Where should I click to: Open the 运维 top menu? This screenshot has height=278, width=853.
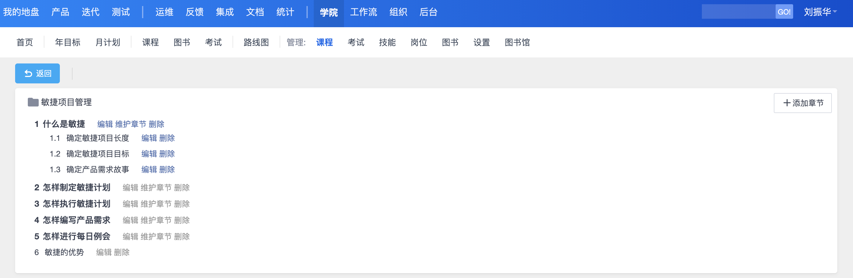[x=164, y=12]
